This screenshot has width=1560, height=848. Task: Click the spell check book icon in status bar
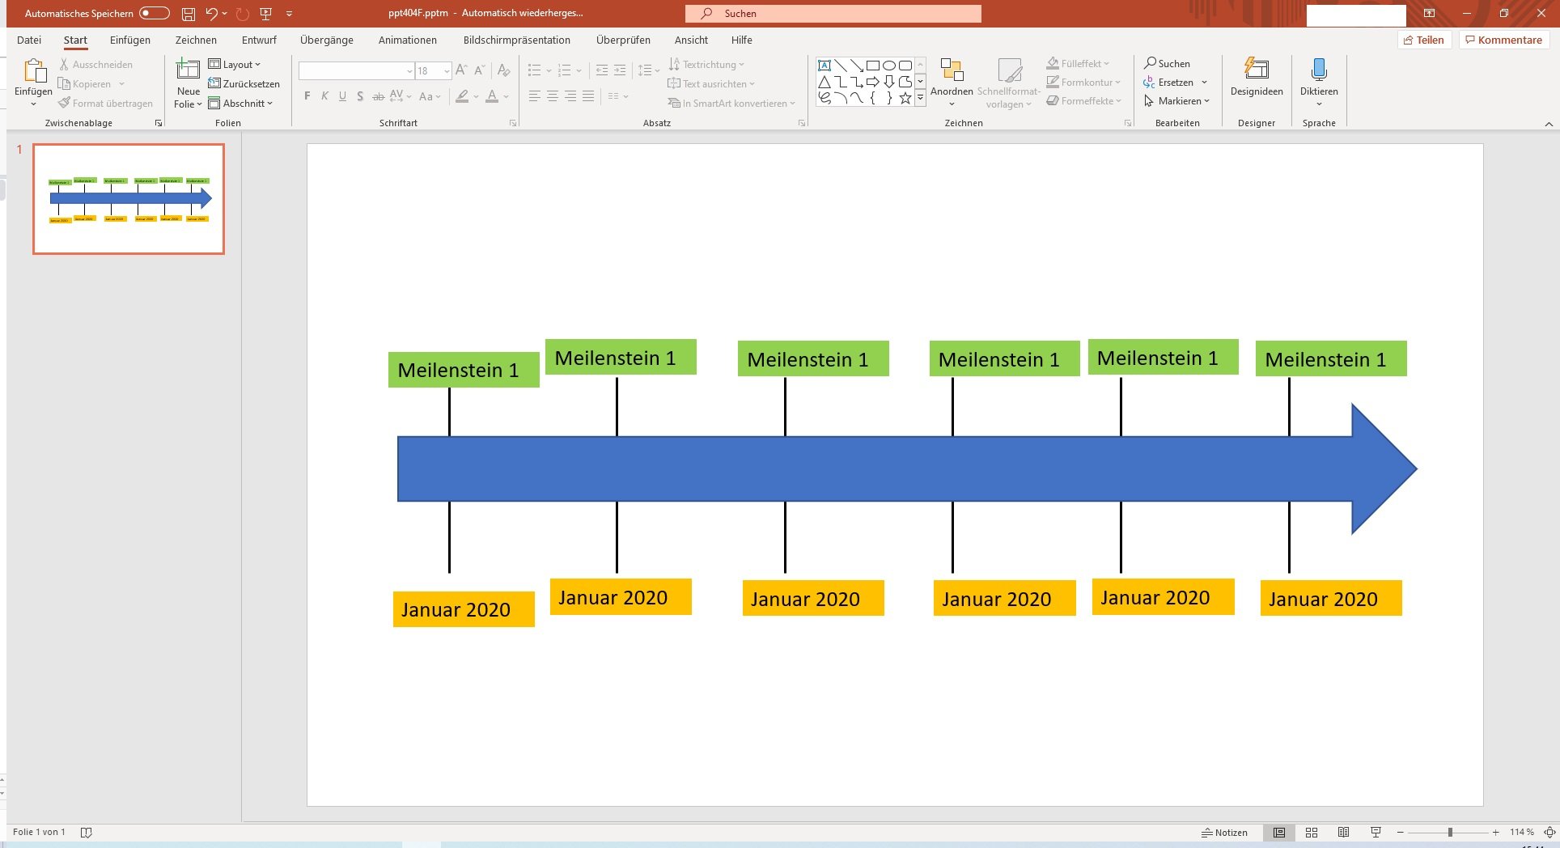click(x=87, y=832)
